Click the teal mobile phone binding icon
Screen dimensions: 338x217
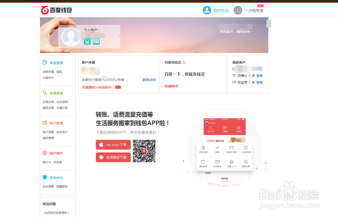tap(87, 41)
